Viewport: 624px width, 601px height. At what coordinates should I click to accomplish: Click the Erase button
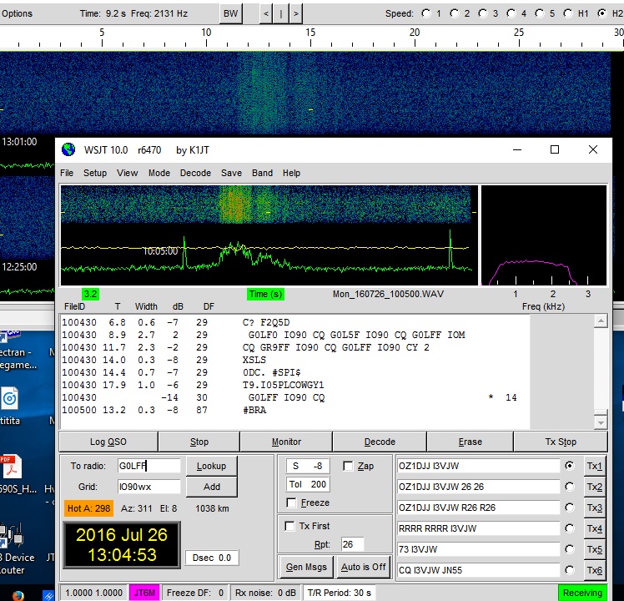470,442
